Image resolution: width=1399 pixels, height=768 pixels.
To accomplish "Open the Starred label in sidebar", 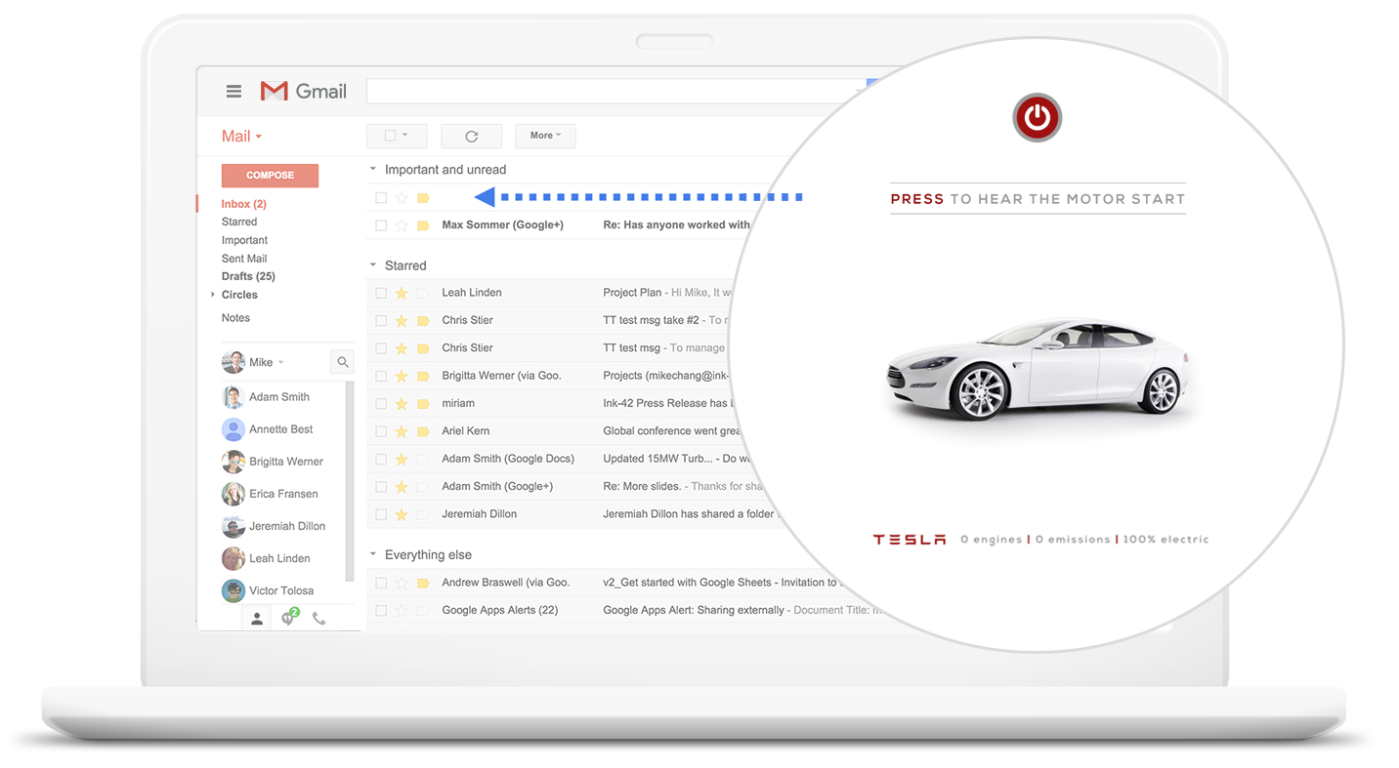I will coord(239,222).
